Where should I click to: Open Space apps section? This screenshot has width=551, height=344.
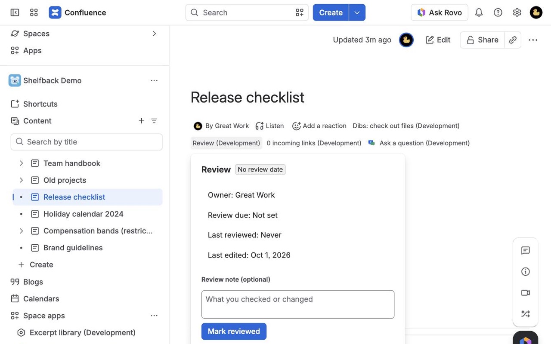click(x=44, y=316)
